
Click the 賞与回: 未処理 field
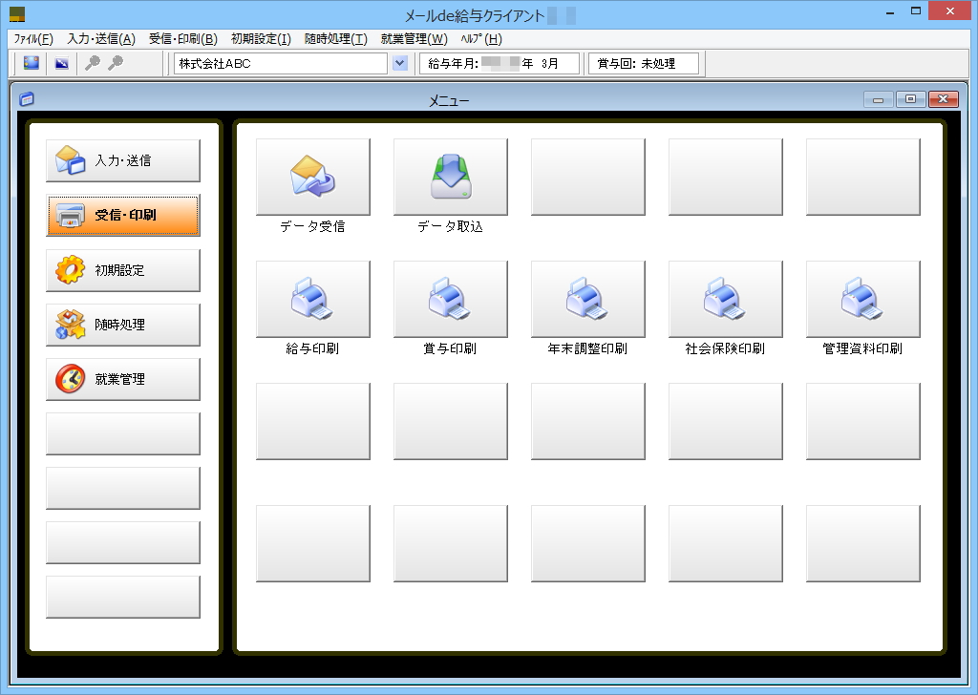644,64
